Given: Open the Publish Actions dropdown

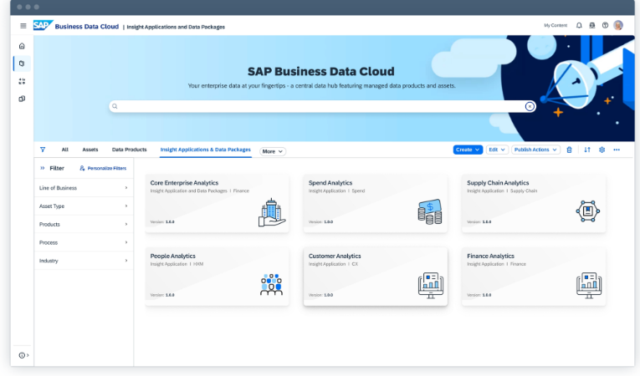Looking at the screenshot, I should pyautogui.click(x=535, y=150).
